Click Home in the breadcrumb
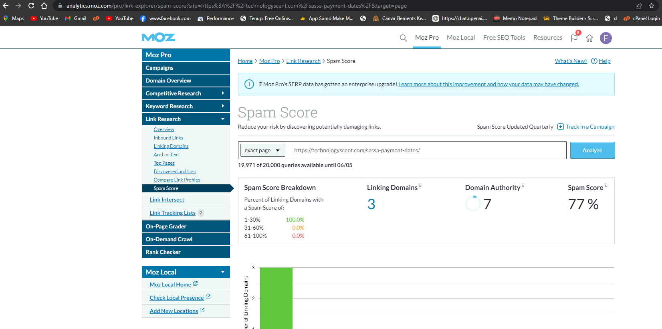662x329 pixels. click(x=245, y=61)
